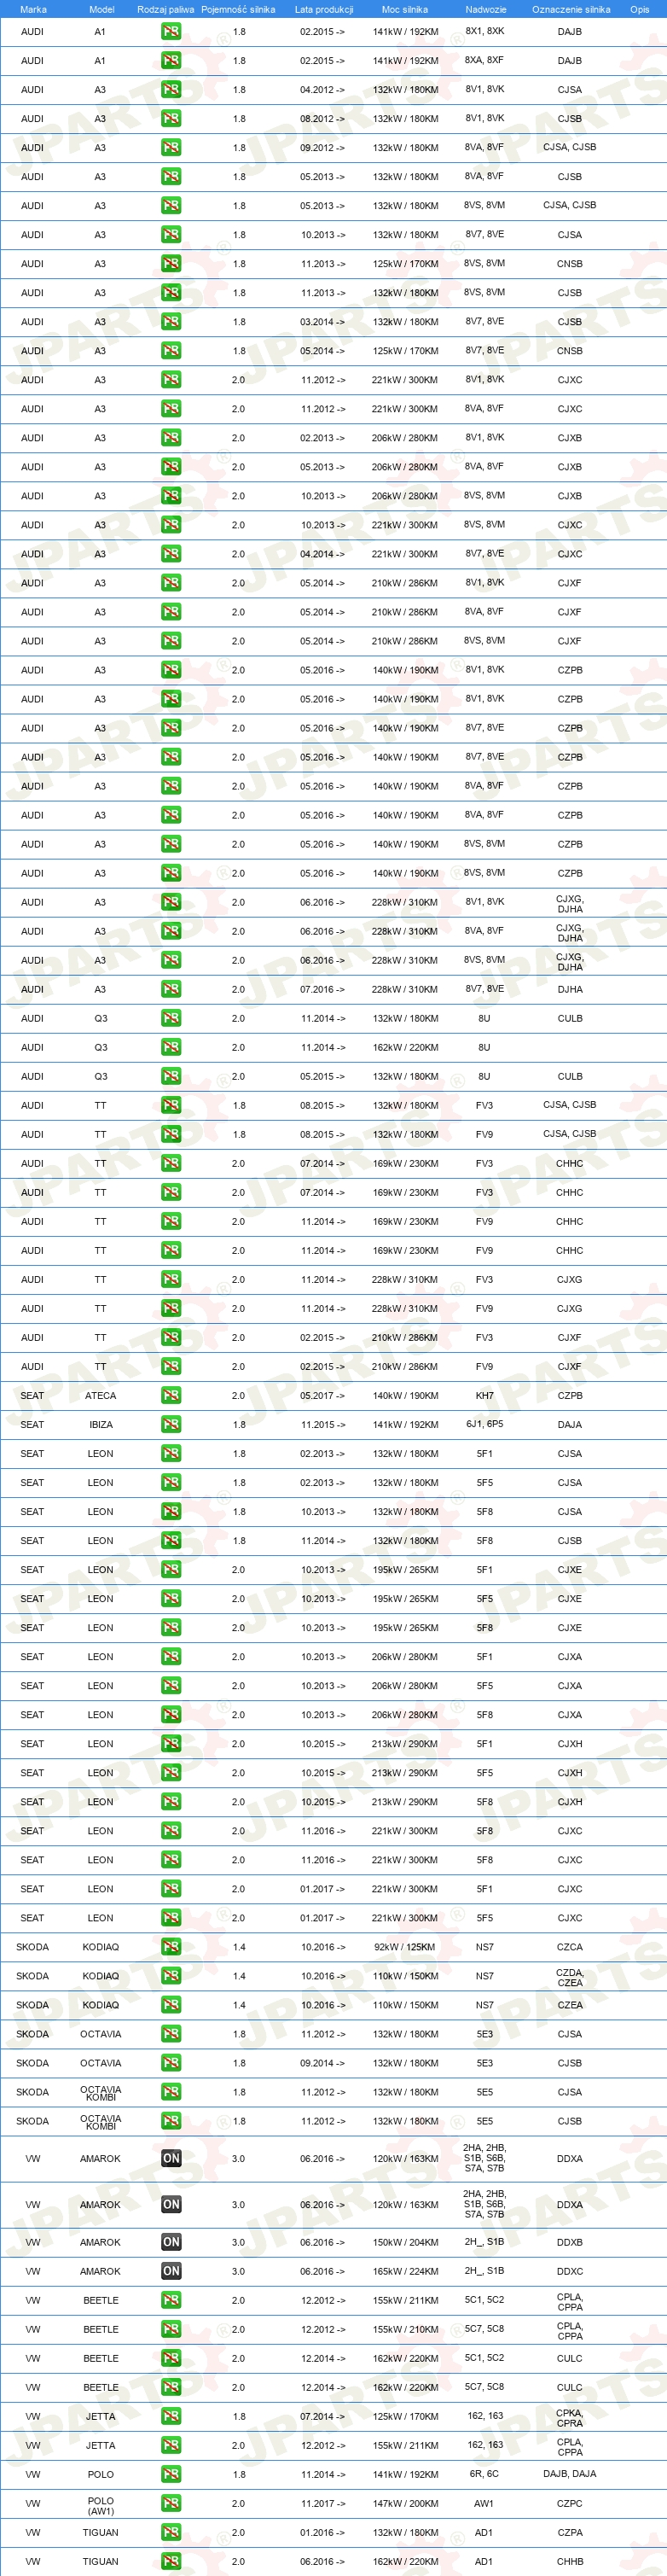Click the DDXB engine code cell
The image size is (667, 2576).
coord(570,2242)
